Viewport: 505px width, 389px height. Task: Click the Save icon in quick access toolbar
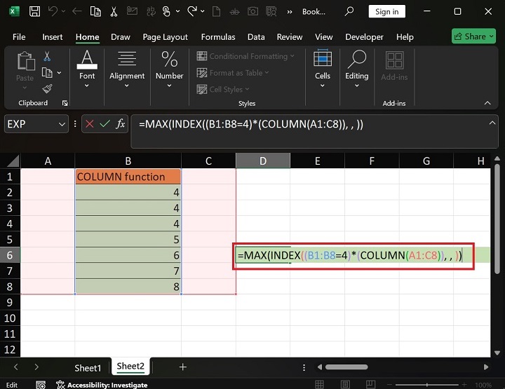pyautogui.click(x=34, y=12)
